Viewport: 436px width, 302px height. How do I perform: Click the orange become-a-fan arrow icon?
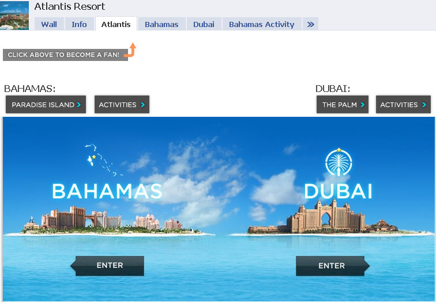tap(130, 50)
